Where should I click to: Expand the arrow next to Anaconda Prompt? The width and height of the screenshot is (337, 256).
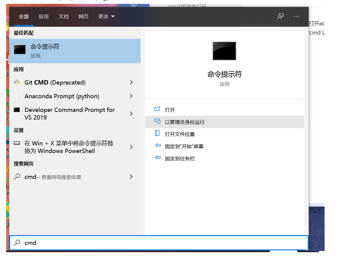131,96
